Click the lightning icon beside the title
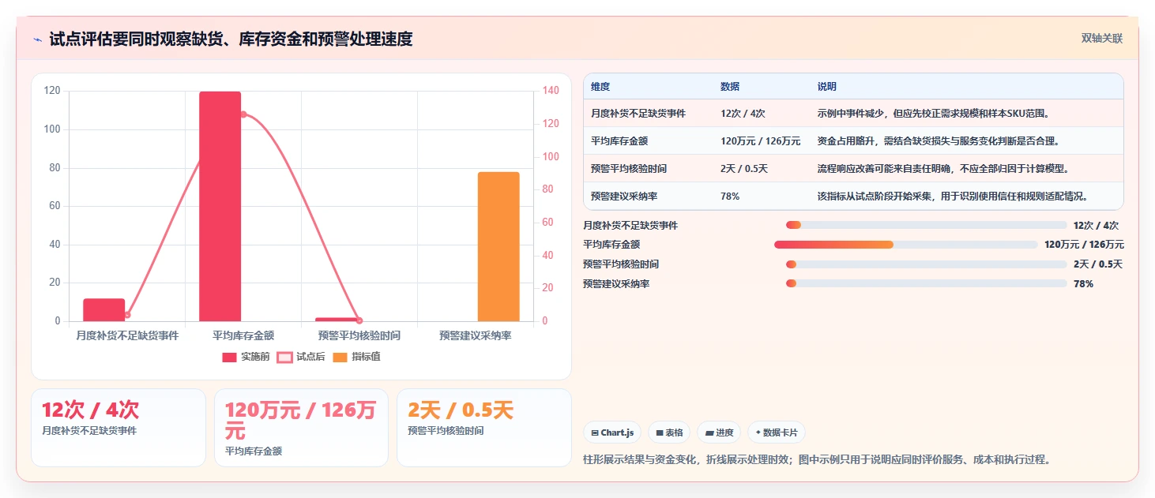Screen dimensions: 1155x498 pos(37,39)
